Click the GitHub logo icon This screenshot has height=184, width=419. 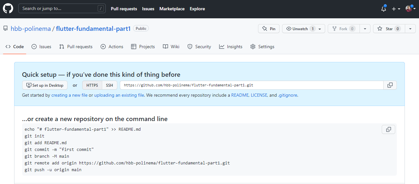(x=8, y=9)
